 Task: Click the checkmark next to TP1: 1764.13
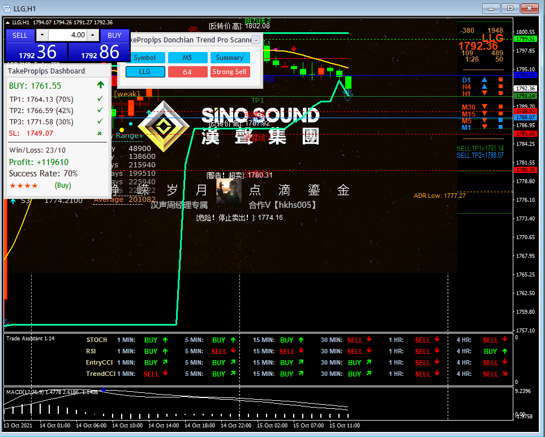100,99
